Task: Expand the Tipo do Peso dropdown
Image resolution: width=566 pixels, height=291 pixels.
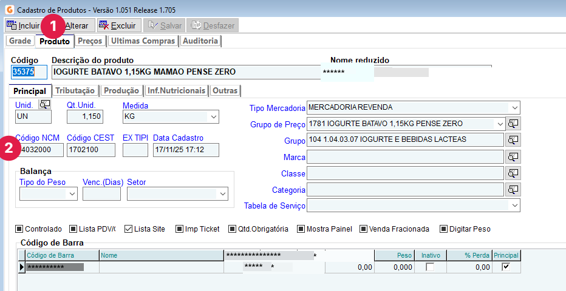Action: pyautogui.click(x=72, y=194)
